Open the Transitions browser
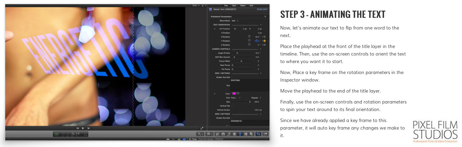Viewport: 462px width, 147px height. [x=234, y=134]
